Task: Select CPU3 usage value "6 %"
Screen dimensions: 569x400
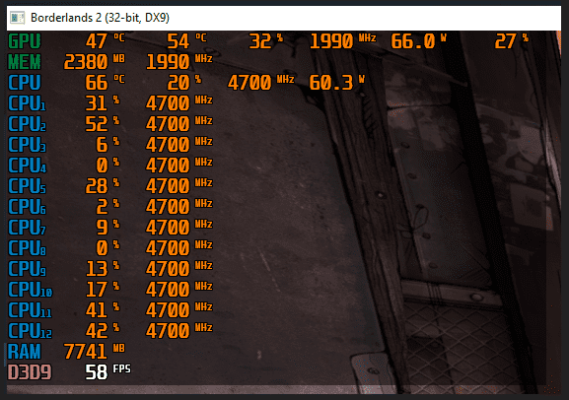Action: click(x=107, y=144)
